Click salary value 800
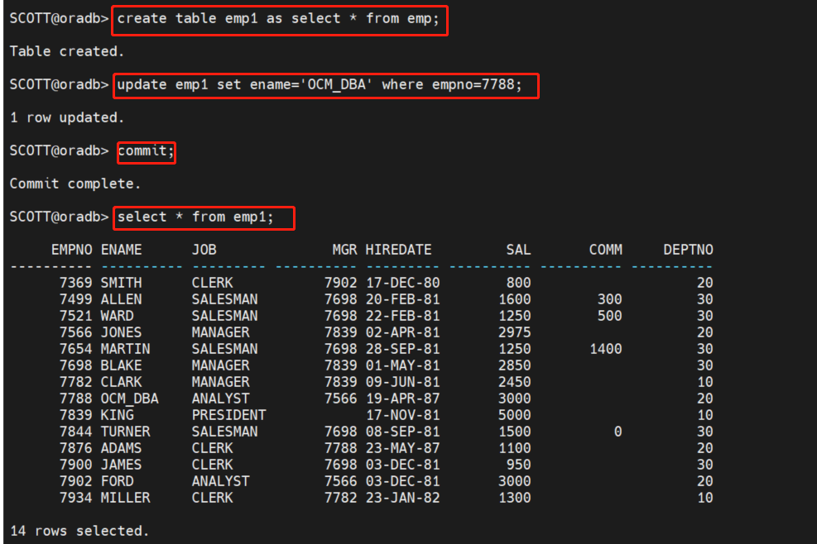The width and height of the screenshot is (817, 544). pos(518,283)
